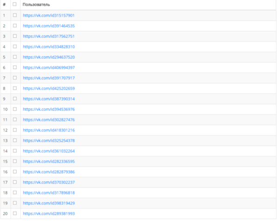Open link https://vk.com/id370302237
Viewport: 277px width, 221px height.
(x=49, y=182)
